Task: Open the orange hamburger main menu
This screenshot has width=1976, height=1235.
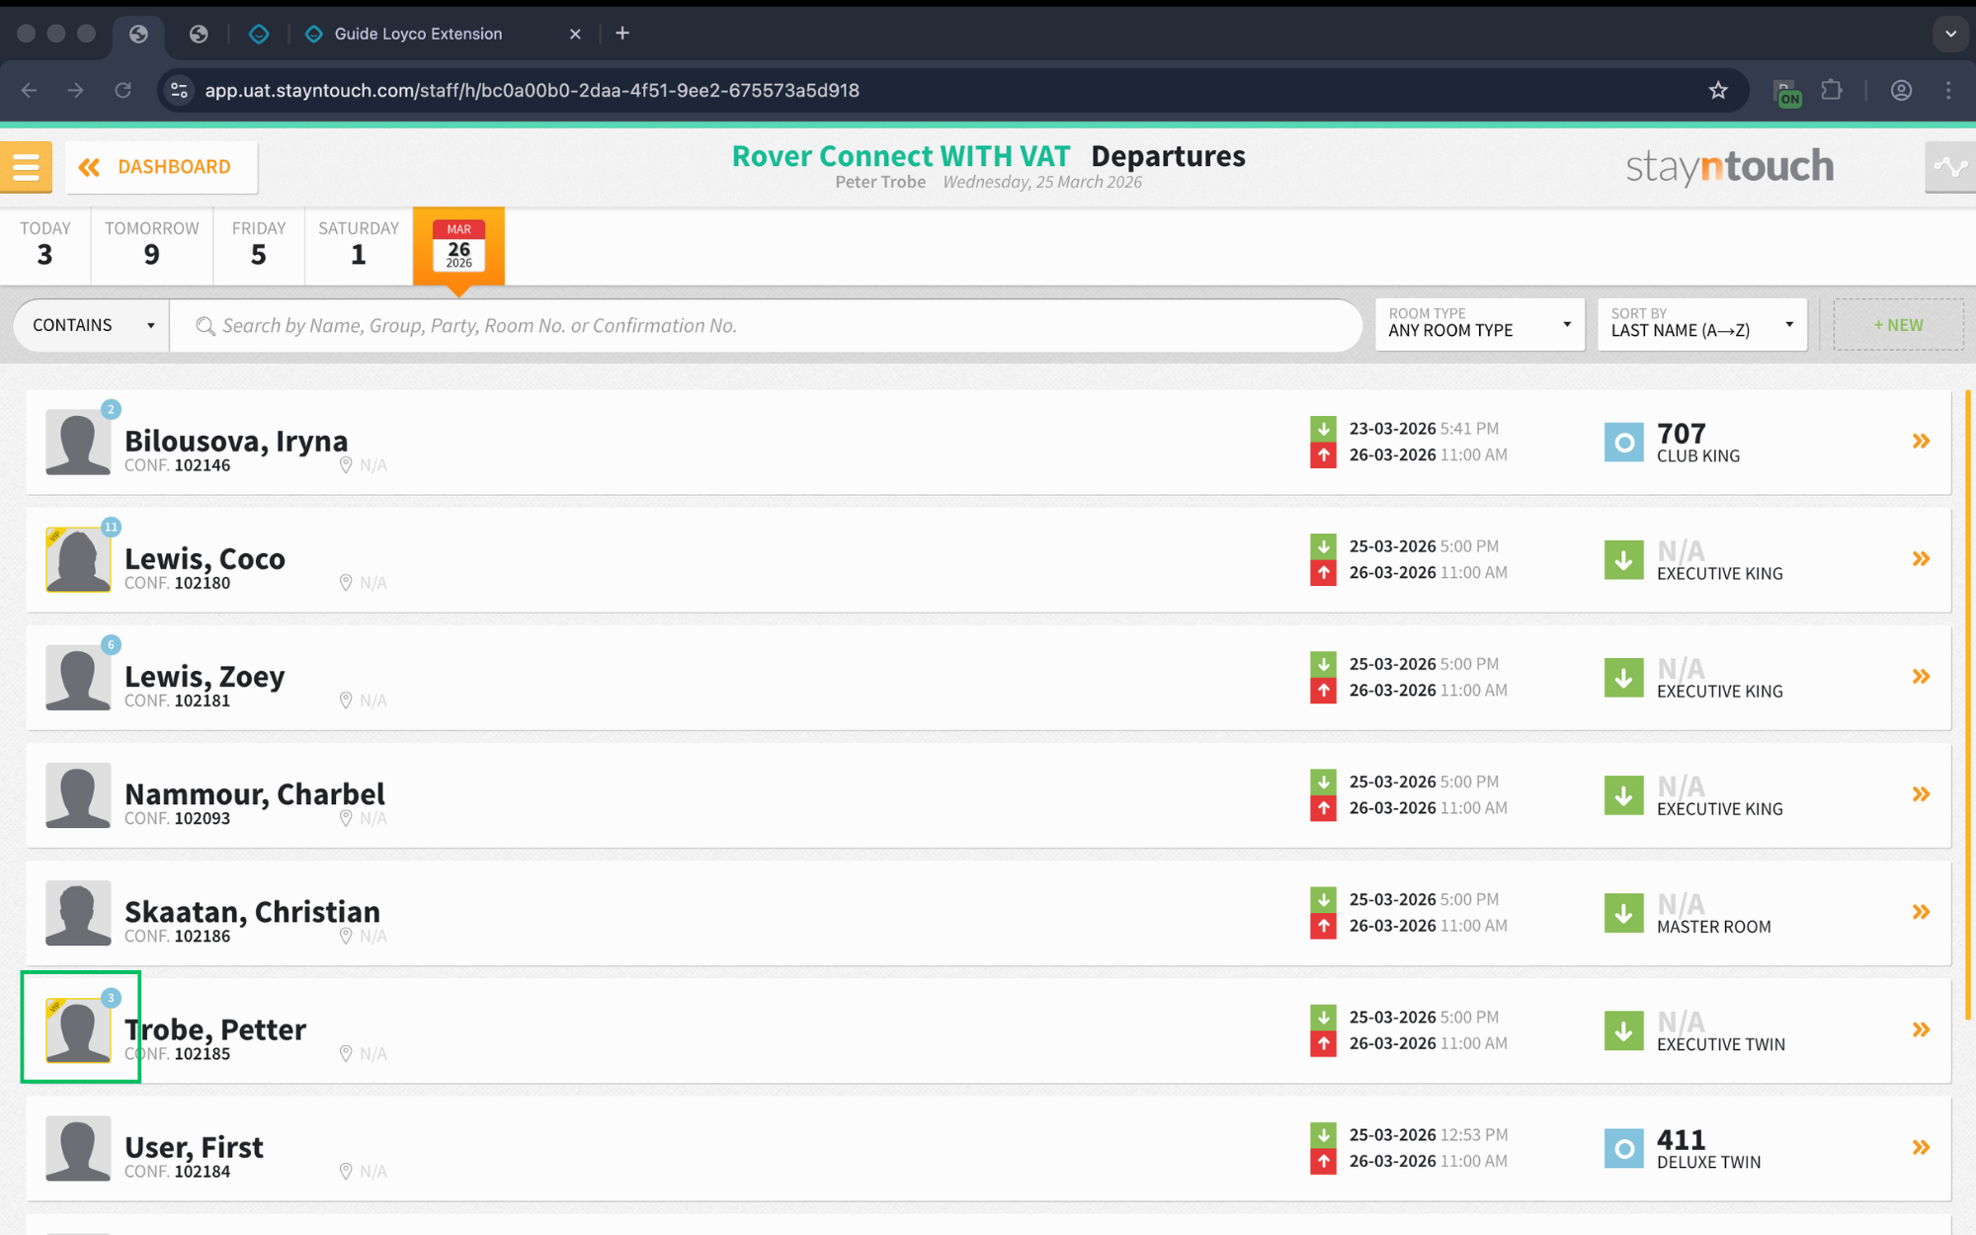Action: click(26, 167)
